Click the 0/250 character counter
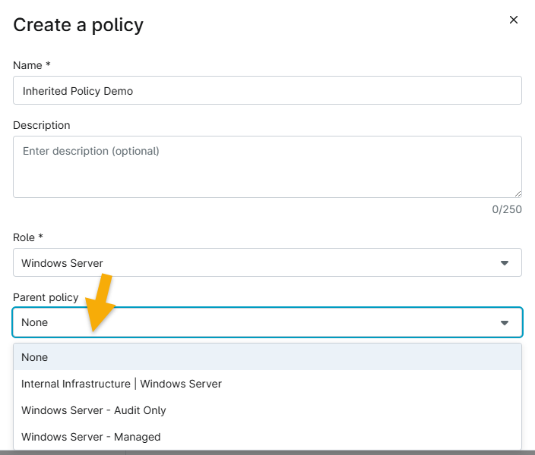This screenshot has height=455, width=535. pyautogui.click(x=506, y=209)
